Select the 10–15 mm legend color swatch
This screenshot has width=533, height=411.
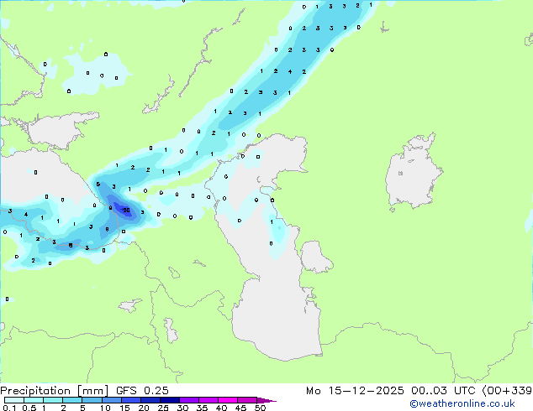point(112,400)
